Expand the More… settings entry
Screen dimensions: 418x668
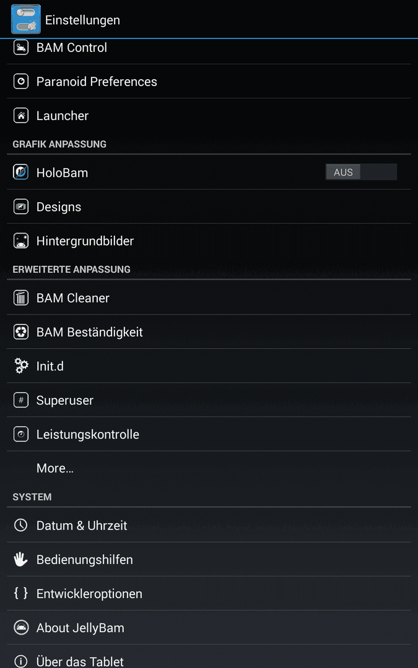[x=209, y=468]
